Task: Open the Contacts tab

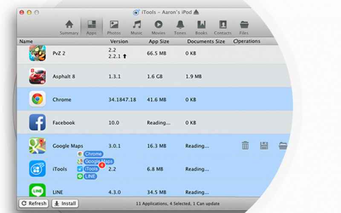Action: (x=223, y=28)
